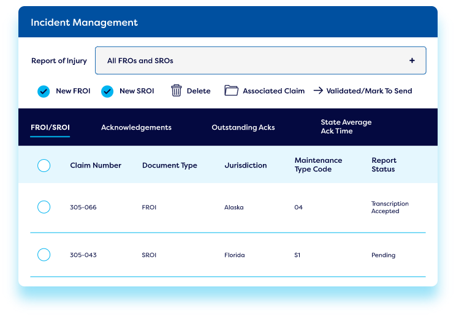Switch to the Acknowledgements tab
Viewport: 456px width, 317px height.
pyautogui.click(x=136, y=127)
